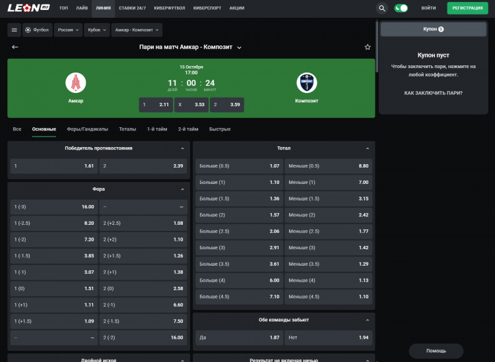Open СТАВКИ 24/7 menu item
Viewport: 495px width, 362px height.
(132, 8)
